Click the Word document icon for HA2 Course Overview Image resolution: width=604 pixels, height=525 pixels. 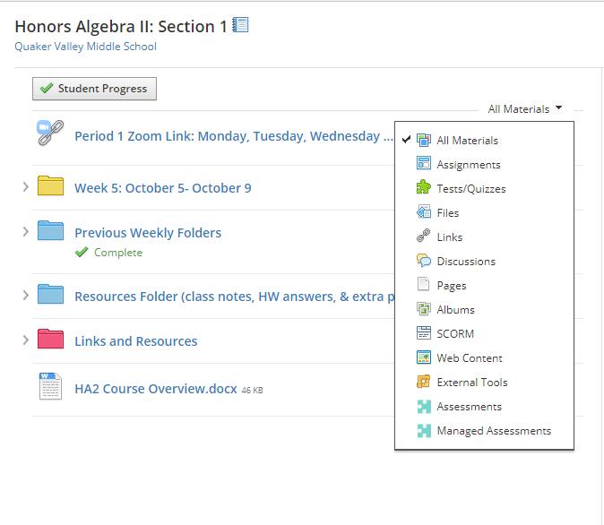click(x=50, y=386)
